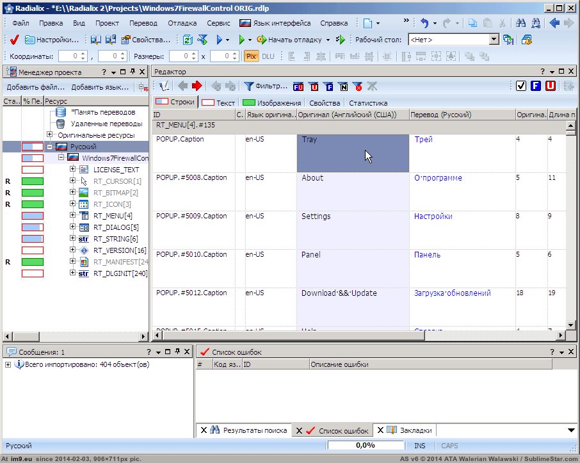Viewport: 580px width, 463px height.
Task: Expand the RT_DIALOG[5] tree node
Action: tap(72, 227)
